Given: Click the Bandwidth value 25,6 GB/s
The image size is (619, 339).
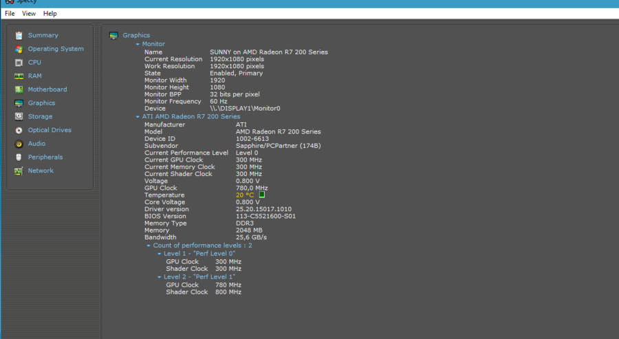Looking at the screenshot, I should 251,237.
